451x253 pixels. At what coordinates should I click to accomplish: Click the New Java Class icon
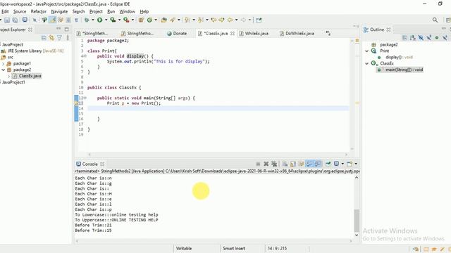149,20
